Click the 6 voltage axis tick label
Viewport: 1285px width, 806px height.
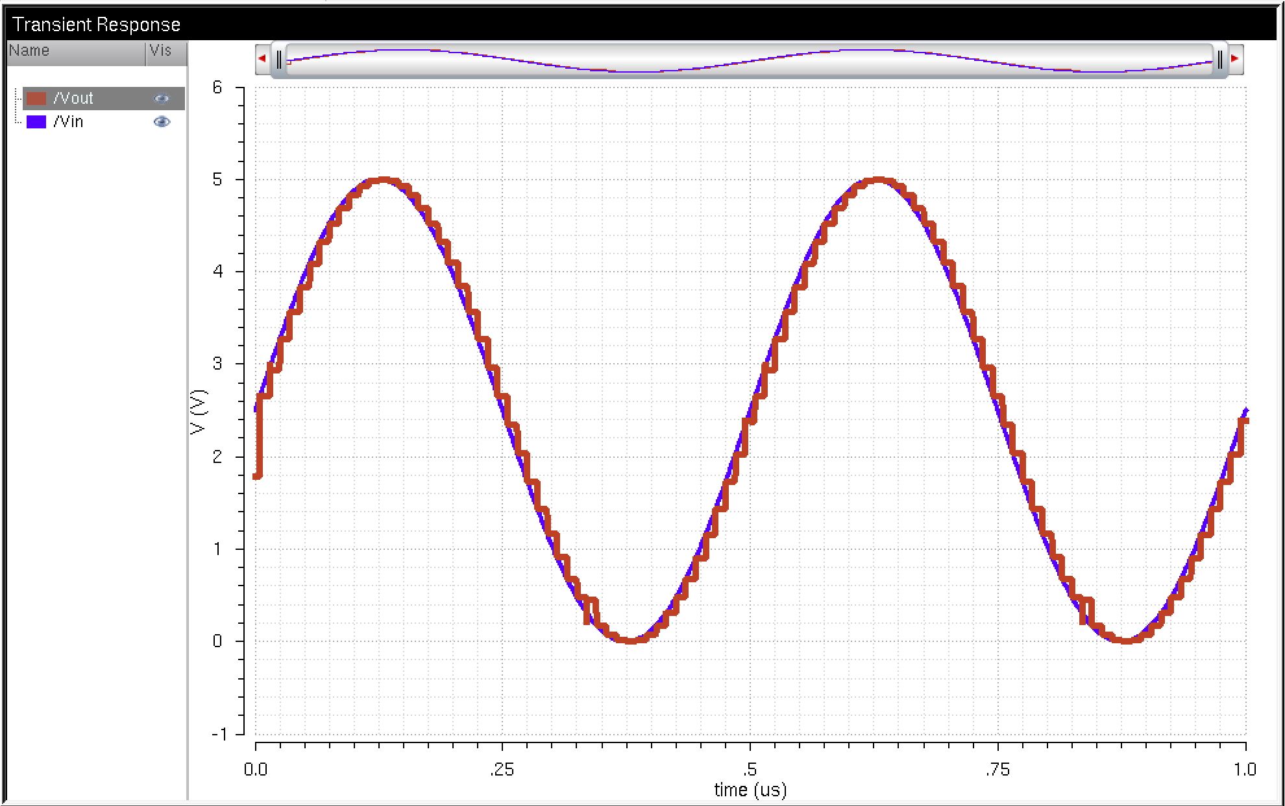click(x=217, y=88)
